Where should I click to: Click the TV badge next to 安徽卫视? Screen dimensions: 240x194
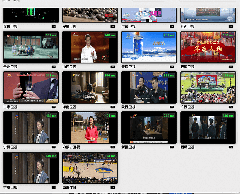click(113, 27)
